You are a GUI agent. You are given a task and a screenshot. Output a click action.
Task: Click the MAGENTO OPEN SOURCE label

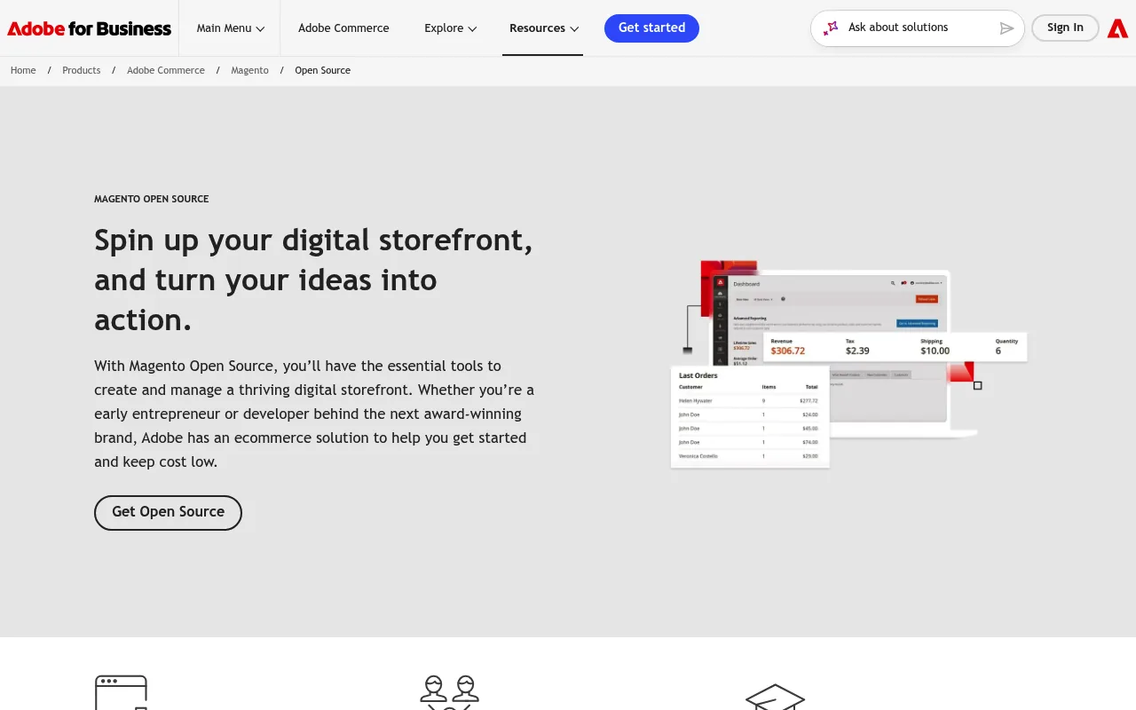tap(152, 199)
